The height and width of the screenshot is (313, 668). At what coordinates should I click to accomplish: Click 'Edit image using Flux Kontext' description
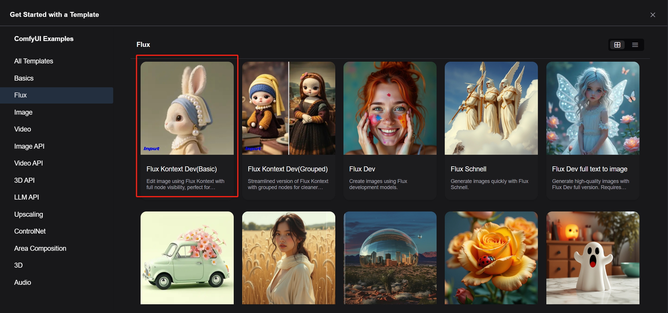[185, 184]
